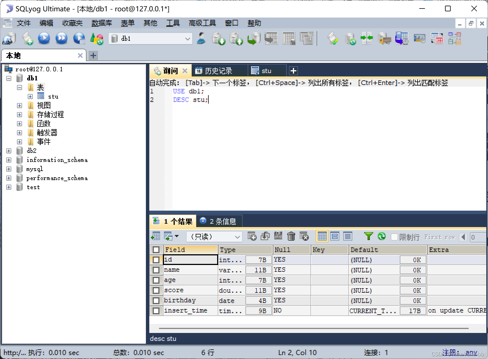488x359 pixels.
Task: Collapse the db1 database node
Action: (x=9, y=78)
